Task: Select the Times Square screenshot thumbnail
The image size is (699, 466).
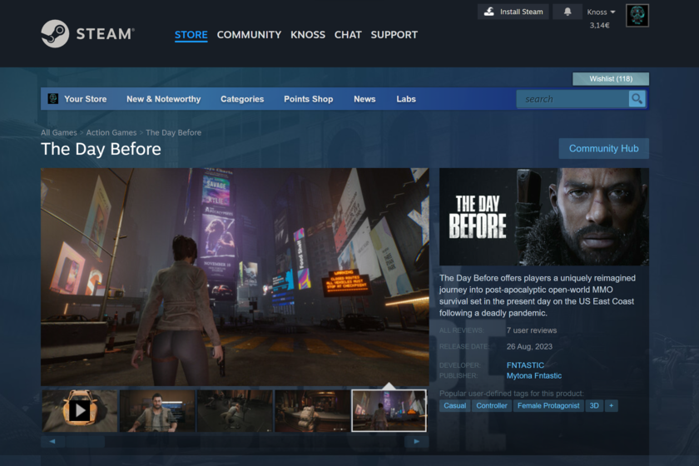Action: [389, 410]
